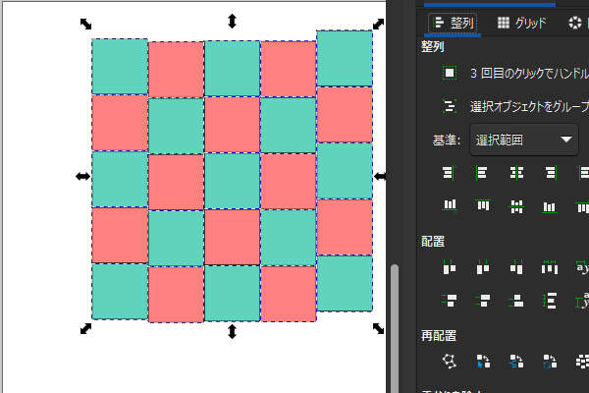Click the bottom-right diagonal scale handle
This screenshot has height=393, width=589.
[378, 329]
